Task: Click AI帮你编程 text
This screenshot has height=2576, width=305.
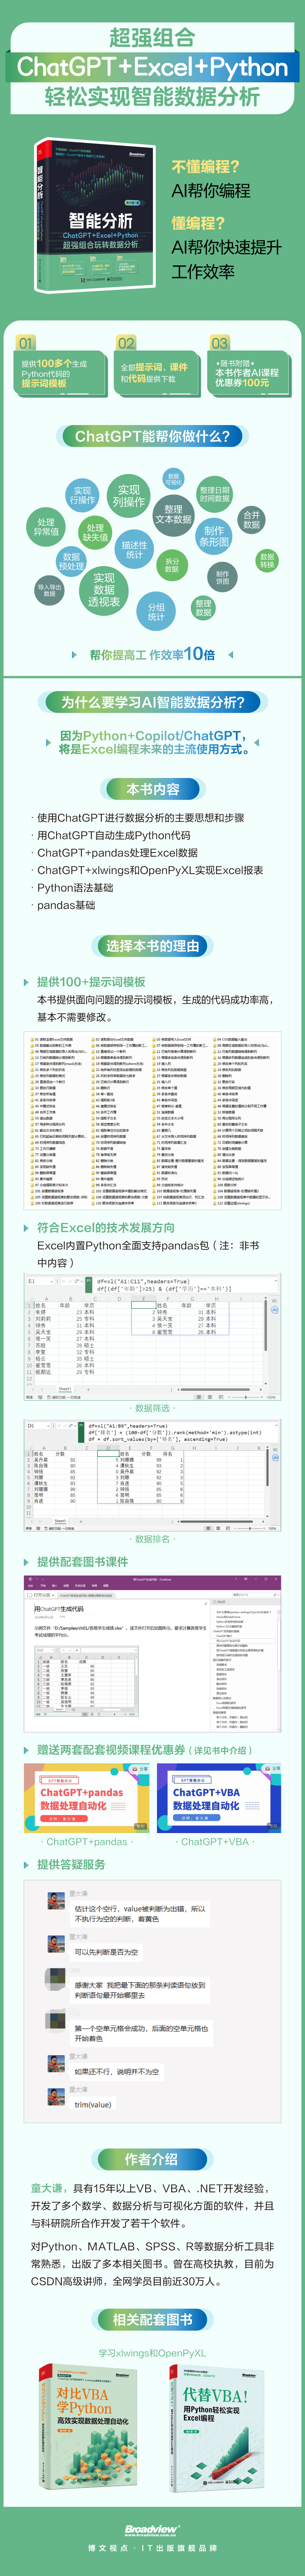Action: pyautogui.click(x=211, y=191)
